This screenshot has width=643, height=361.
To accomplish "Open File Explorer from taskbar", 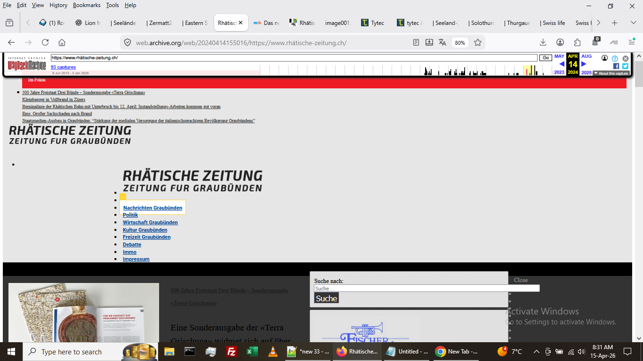I will click(x=169, y=352).
